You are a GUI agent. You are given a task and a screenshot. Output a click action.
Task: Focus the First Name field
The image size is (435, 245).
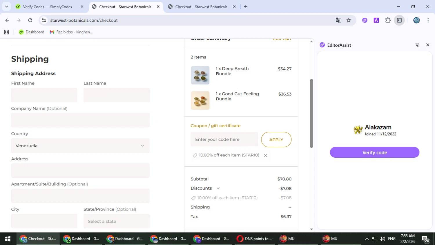tap(44, 95)
